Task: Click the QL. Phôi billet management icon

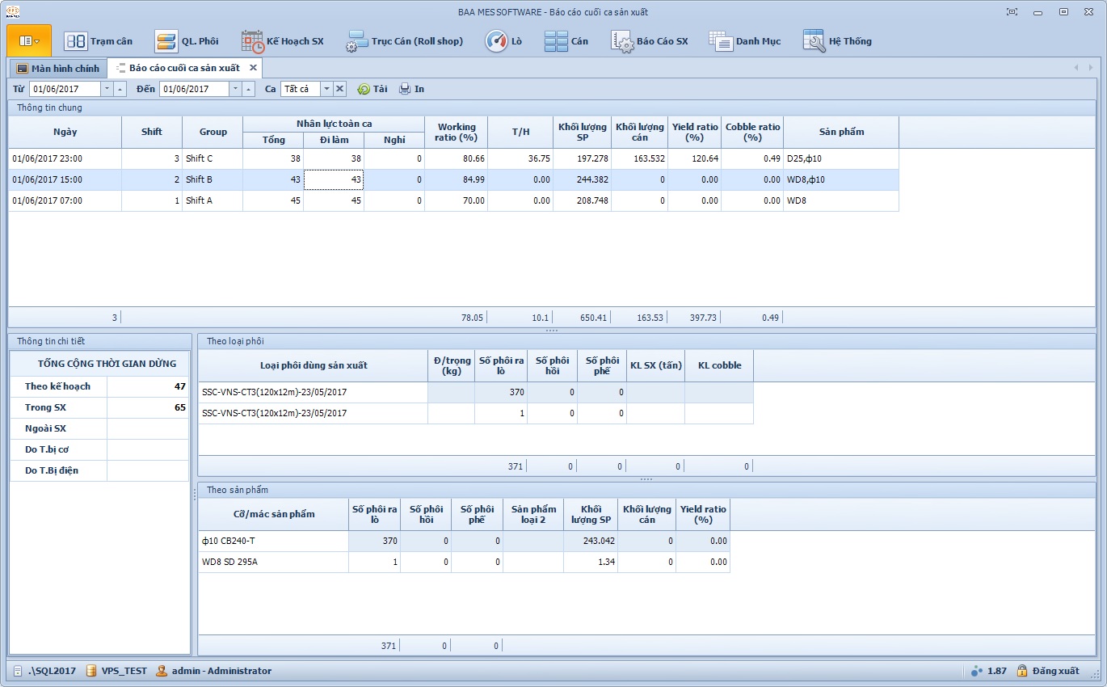Action: tap(166, 41)
